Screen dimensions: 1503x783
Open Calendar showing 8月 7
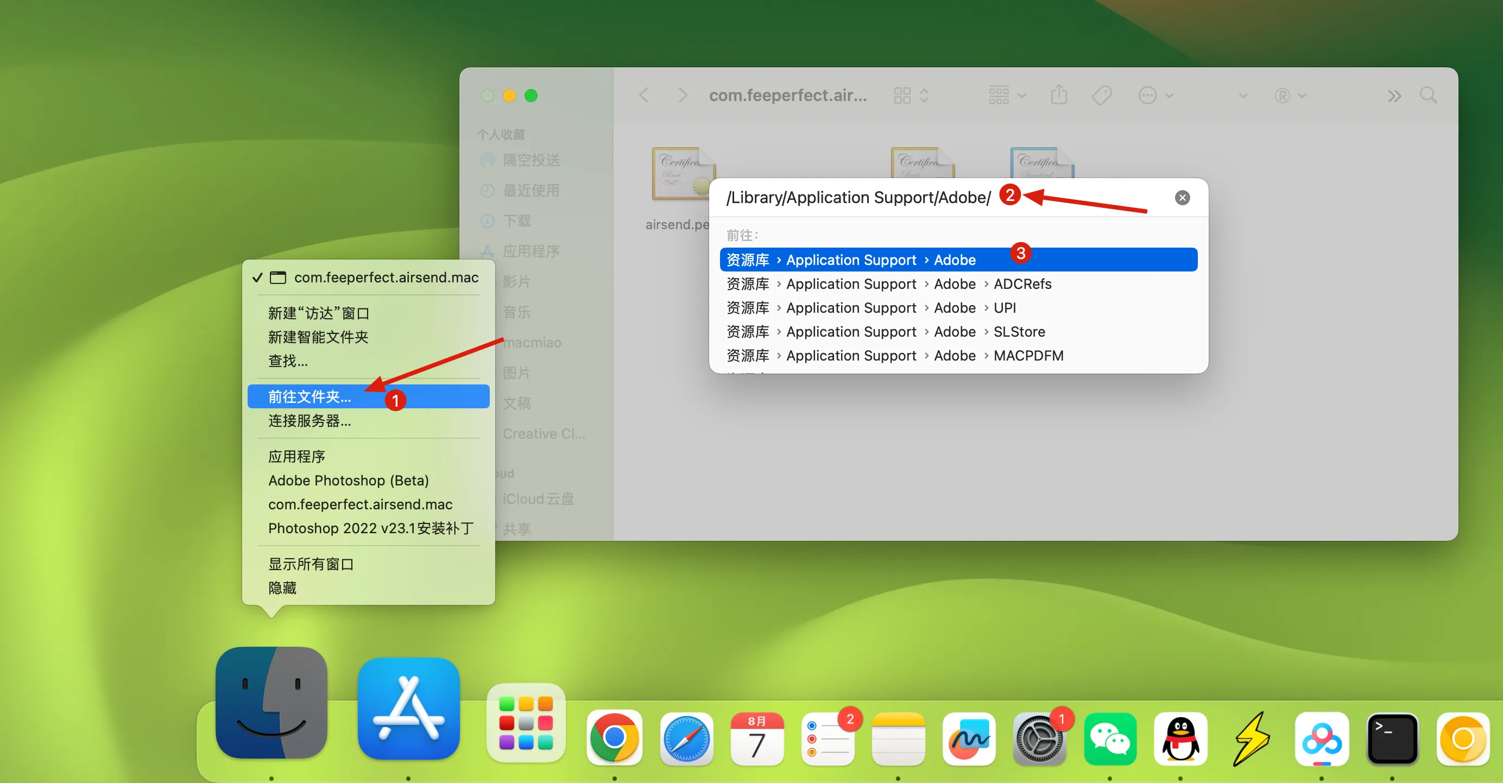point(757,738)
